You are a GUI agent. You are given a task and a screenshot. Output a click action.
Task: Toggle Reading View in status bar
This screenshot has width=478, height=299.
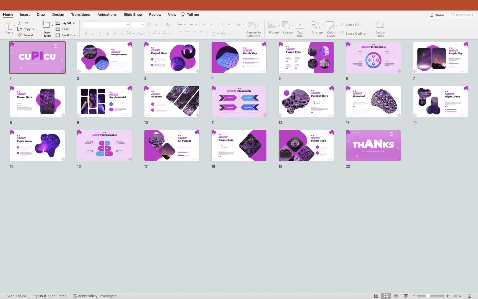pyautogui.click(x=396, y=296)
